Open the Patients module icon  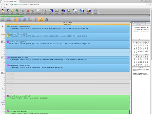(3, 11)
